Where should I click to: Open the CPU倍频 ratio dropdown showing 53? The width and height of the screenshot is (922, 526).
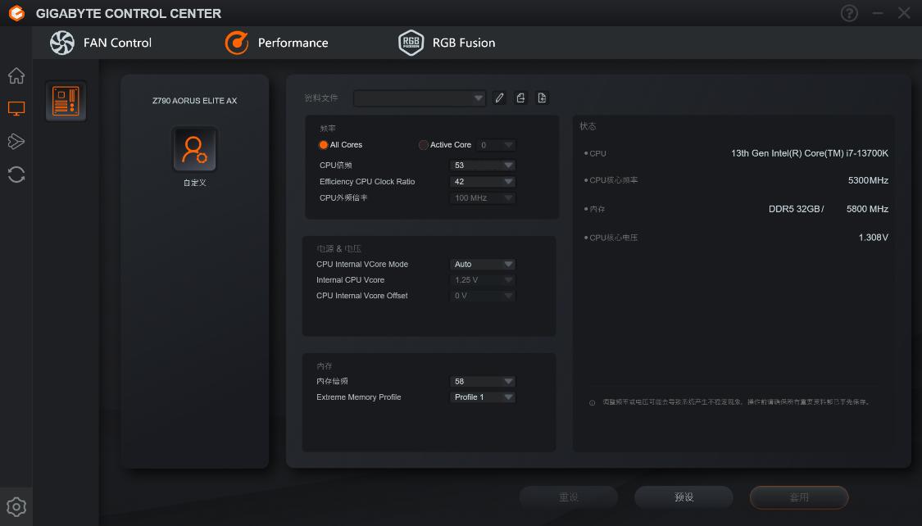click(x=483, y=165)
